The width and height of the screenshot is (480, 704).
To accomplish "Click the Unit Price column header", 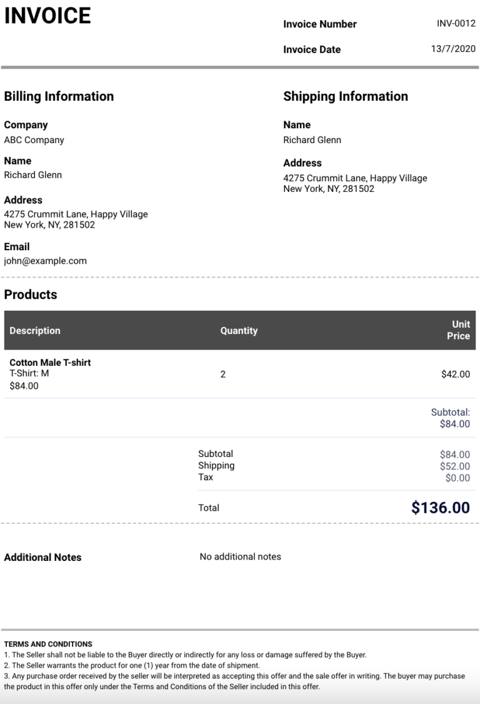I will (460, 330).
